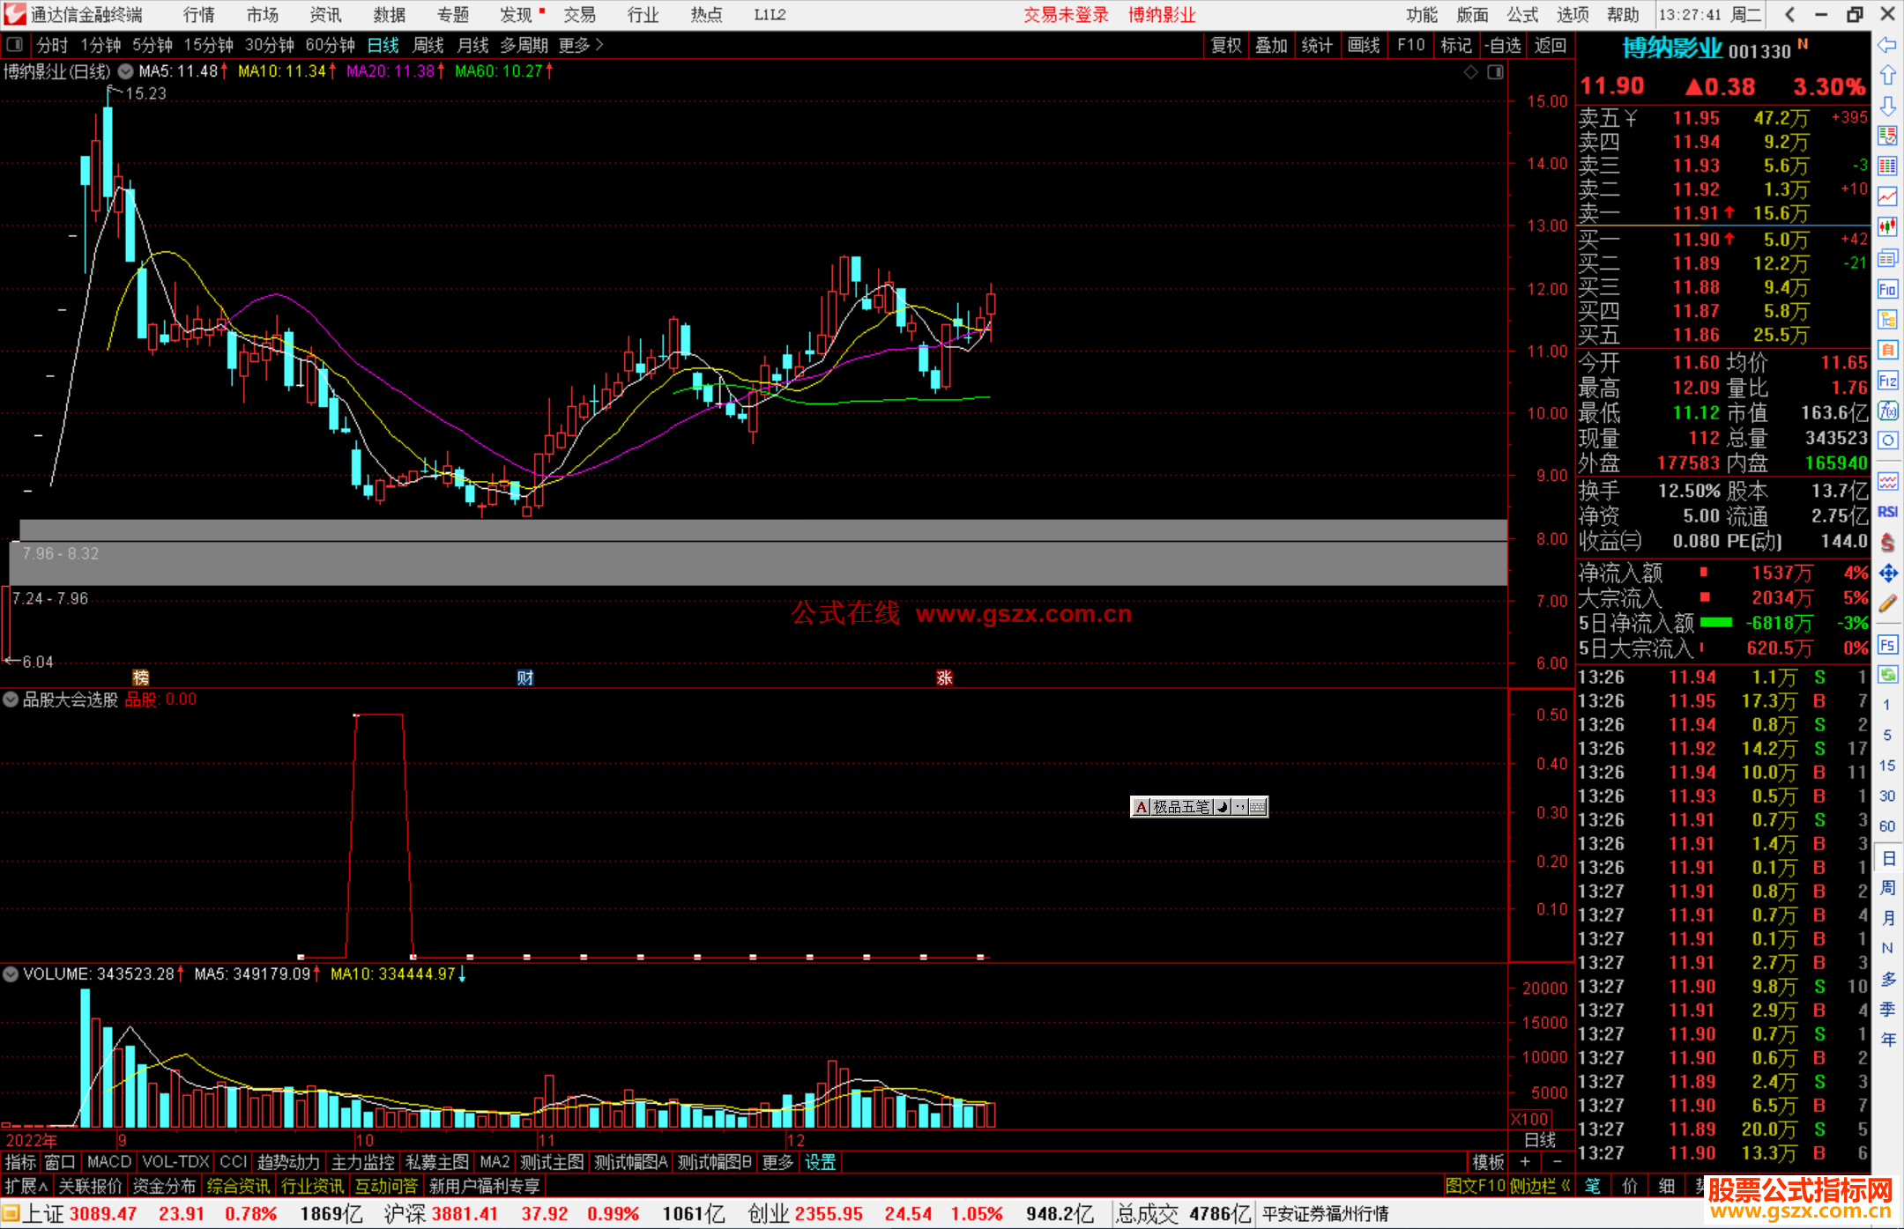Click the f(x) formula sidebar icon

pyautogui.click(x=1887, y=411)
